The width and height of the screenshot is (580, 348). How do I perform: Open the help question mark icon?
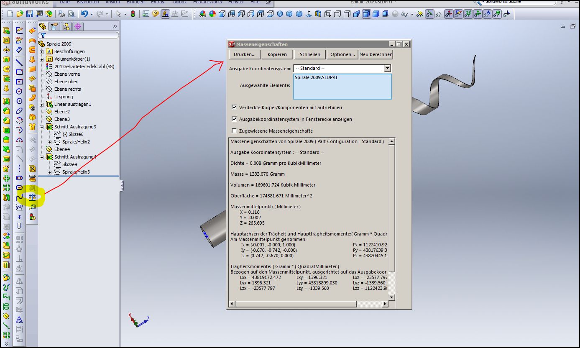(x=156, y=14)
